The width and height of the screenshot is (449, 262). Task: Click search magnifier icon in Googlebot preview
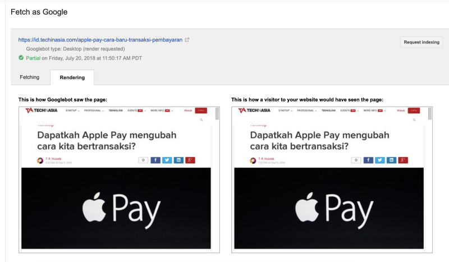click(x=201, y=120)
